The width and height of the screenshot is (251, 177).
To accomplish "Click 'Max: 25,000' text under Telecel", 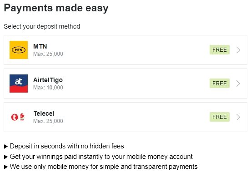I will click(x=48, y=121).
